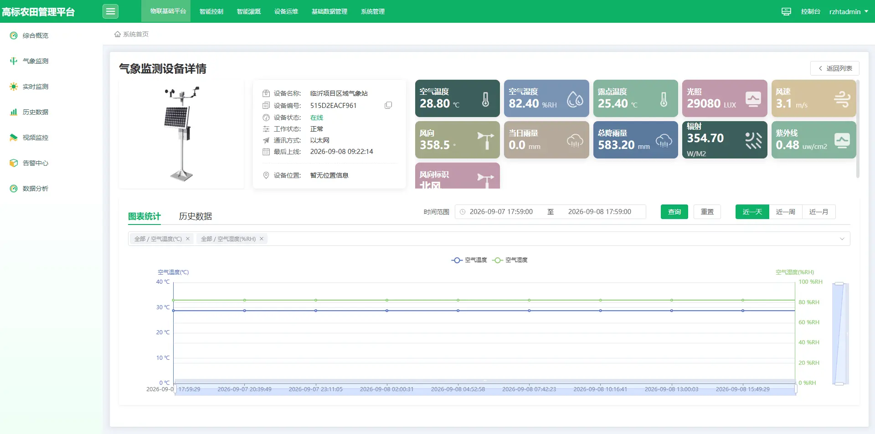The height and width of the screenshot is (434, 875).
Task: Open 历史数据 bar chart sidebar icon
Action: pos(14,112)
